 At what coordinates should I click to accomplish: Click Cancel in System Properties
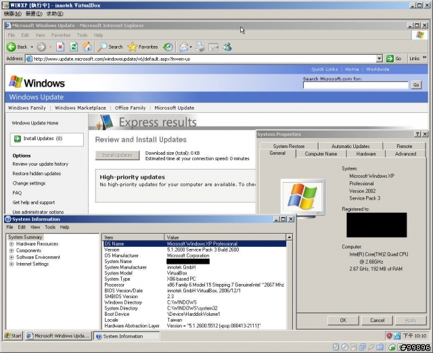coord(378,320)
